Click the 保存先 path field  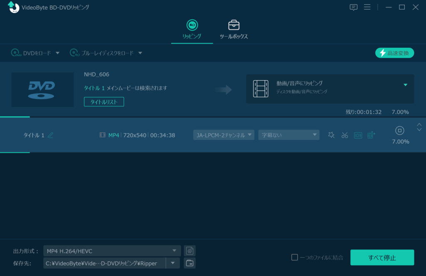(104, 263)
